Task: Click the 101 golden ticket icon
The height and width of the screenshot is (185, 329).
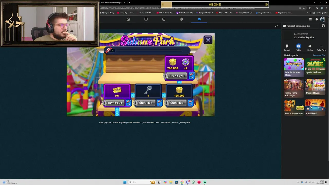Action: coord(117,90)
